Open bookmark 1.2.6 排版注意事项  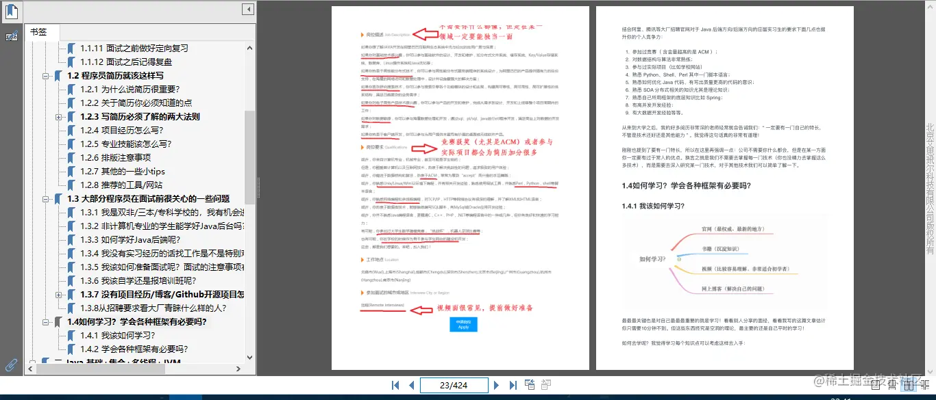click(x=115, y=158)
